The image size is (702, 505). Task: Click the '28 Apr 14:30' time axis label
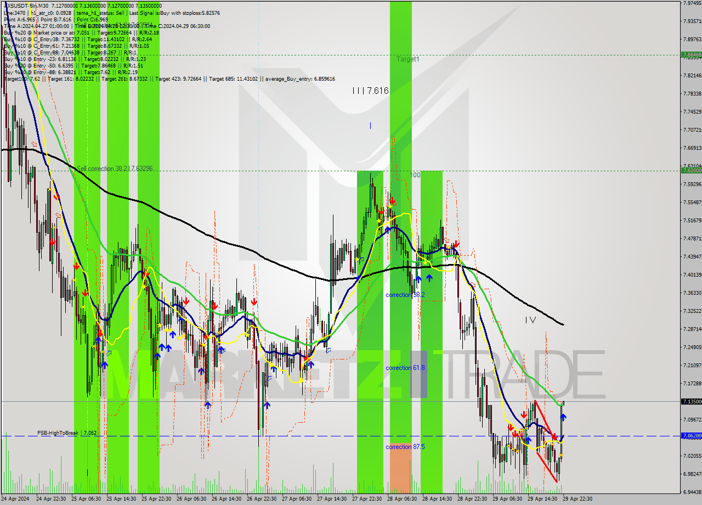click(437, 499)
